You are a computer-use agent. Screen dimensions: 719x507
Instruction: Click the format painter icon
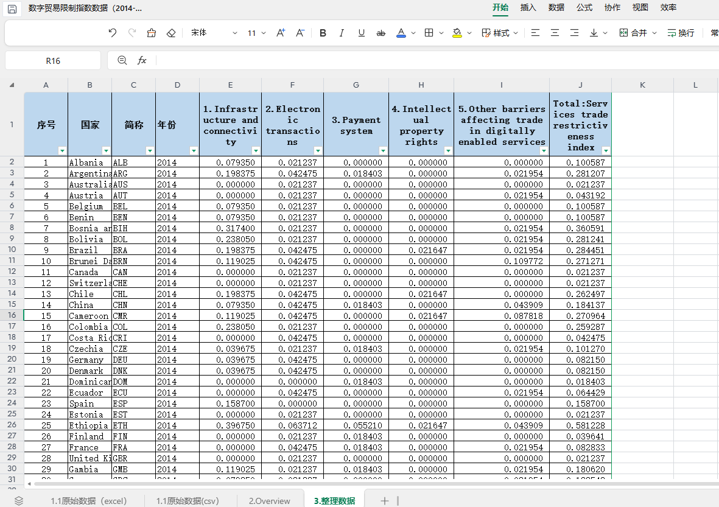point(152,33)
